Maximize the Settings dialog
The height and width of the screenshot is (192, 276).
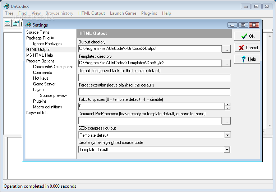243,25
